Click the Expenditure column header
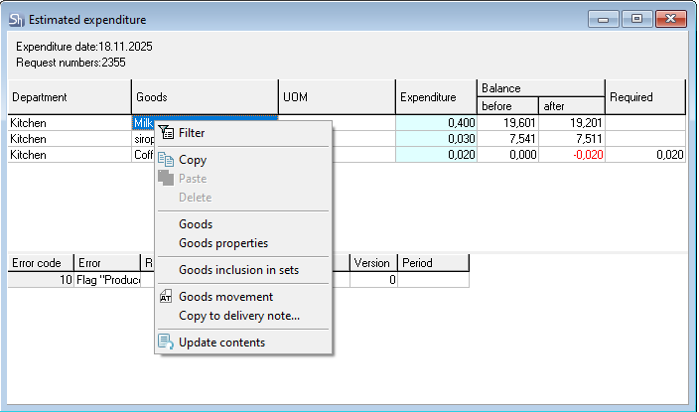Viewport: 699px width, 412px height. (436, 97)
